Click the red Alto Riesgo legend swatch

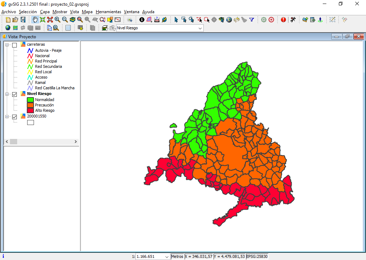(30, 110)
